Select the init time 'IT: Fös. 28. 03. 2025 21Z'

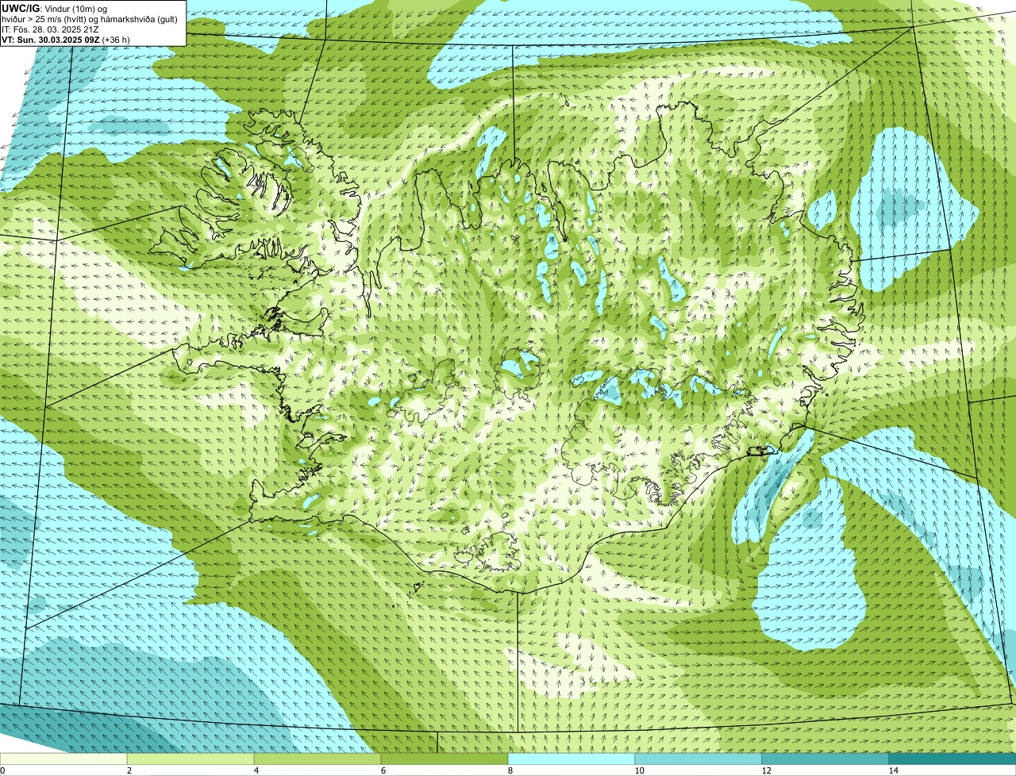click(x=51, y=29)
